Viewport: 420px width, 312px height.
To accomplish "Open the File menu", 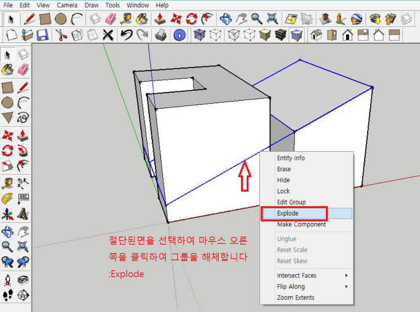I will pos(8,5).
